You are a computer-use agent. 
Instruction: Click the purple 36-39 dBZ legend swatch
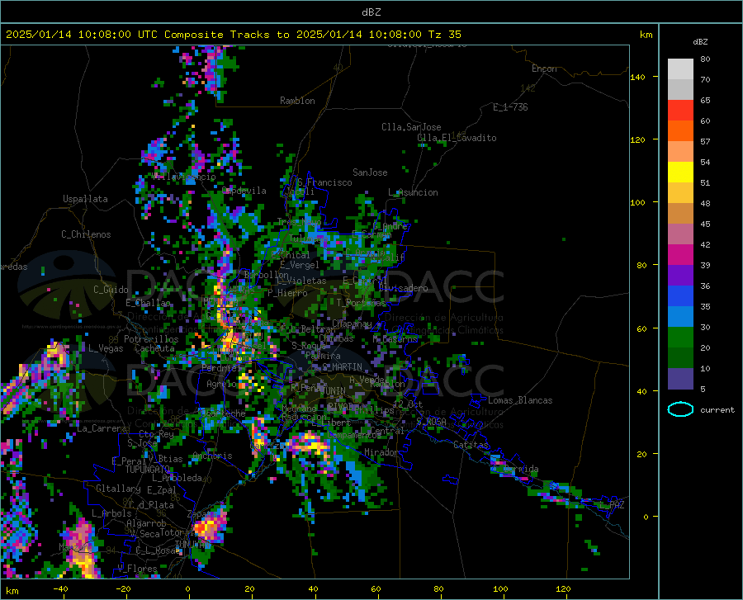tap(680, 276)
